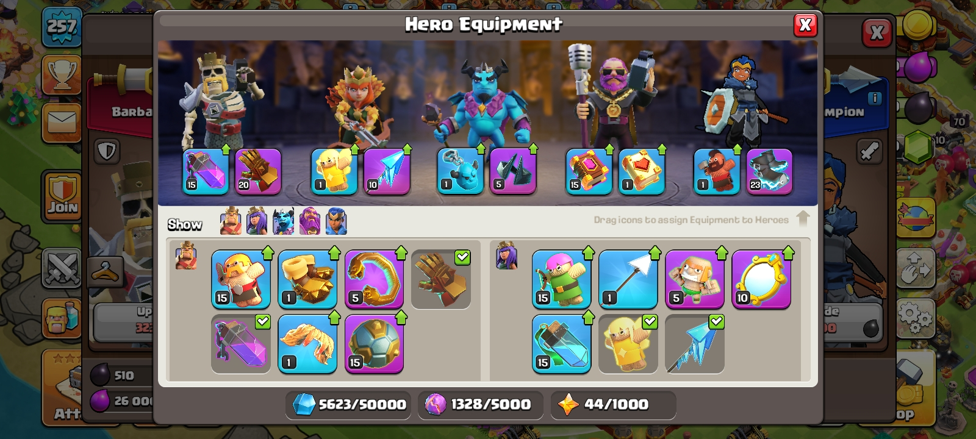Screen dimensions: 976x439
Task: Choose the Vampstache equipment icon
Action: pyautogui.click(x=307, y=344)
